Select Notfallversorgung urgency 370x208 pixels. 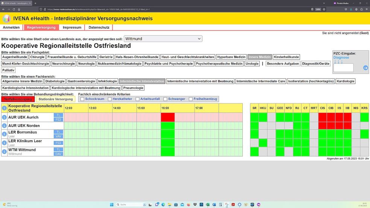pyautogui.click(x=18, y=99)
